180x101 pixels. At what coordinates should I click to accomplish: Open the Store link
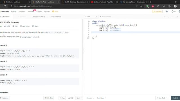pos(55,12)
